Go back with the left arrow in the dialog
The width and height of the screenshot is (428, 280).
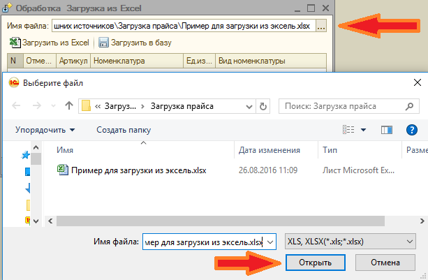tap(16, 105)
